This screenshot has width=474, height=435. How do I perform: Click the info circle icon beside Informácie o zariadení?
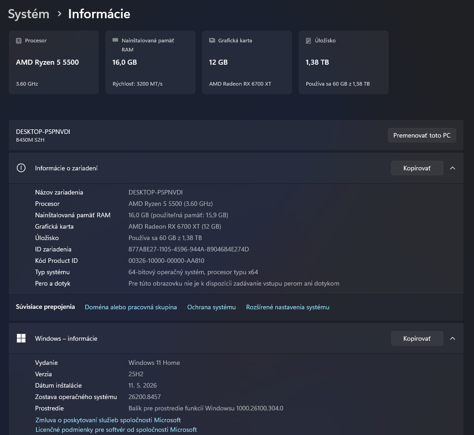(x=21, y=168)
